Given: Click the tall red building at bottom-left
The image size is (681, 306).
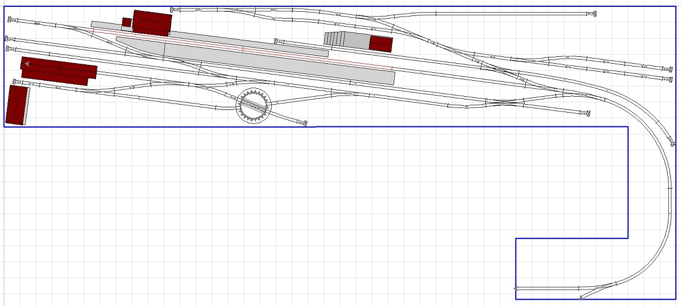Looking at the screenshot, I should point(16,105).
